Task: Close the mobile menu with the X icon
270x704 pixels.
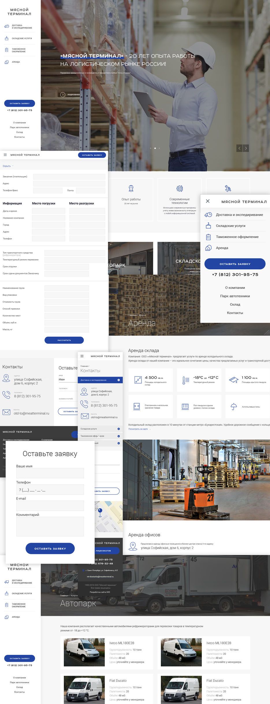Action: pyautogui.click(x=208, y=201)
